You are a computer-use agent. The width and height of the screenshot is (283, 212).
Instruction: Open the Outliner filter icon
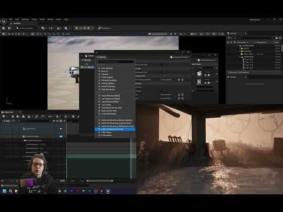(229, 38)
